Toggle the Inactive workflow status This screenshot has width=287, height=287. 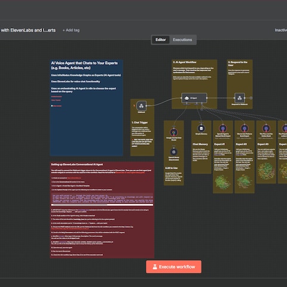[281, 30]
